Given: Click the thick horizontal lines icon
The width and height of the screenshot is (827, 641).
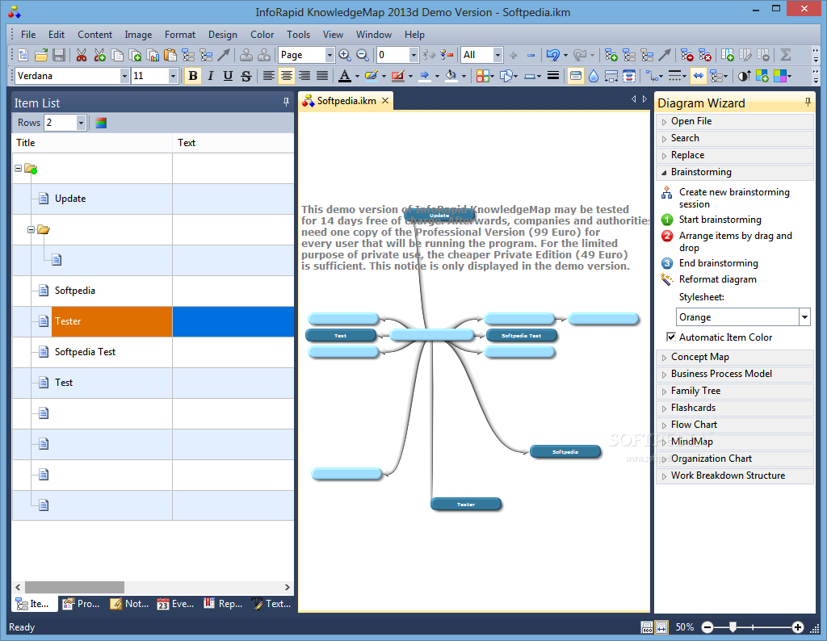Looking at the screenshot, I should click(x=552, y=76).
